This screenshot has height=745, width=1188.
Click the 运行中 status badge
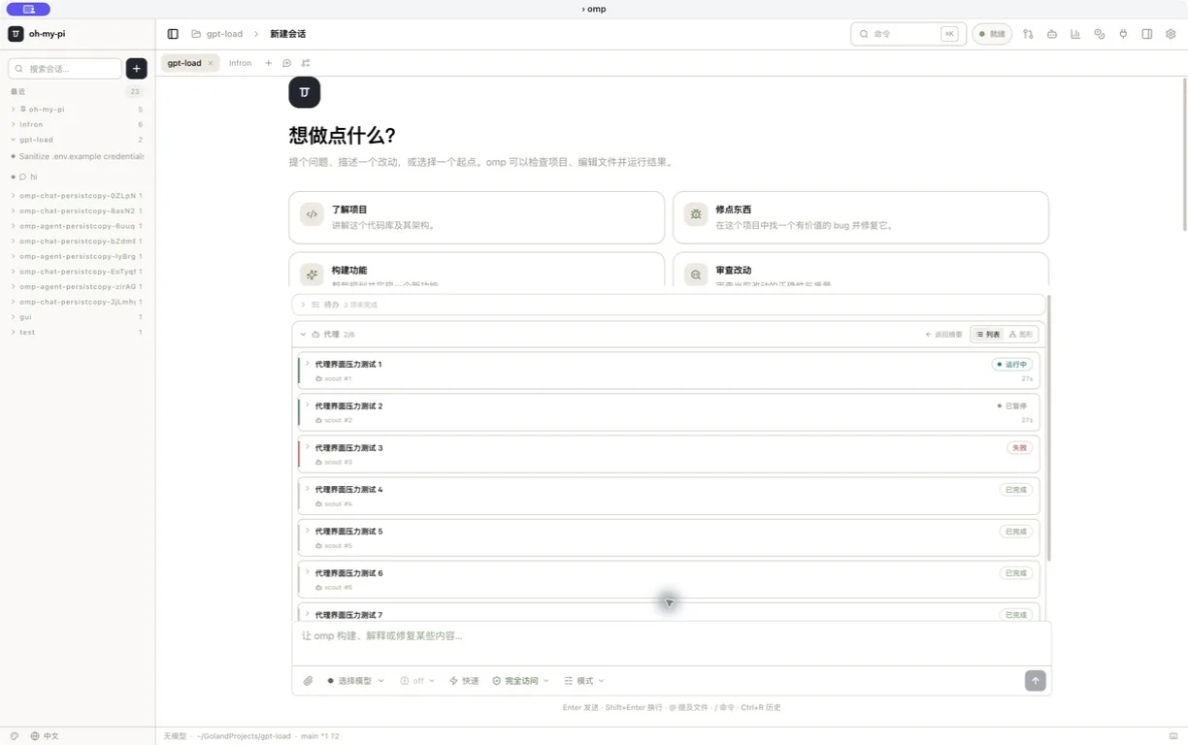[x=1011, y=365]
